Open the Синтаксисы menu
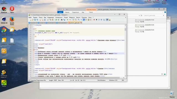Viewport: 177px width, 99px height. (59, 18)
